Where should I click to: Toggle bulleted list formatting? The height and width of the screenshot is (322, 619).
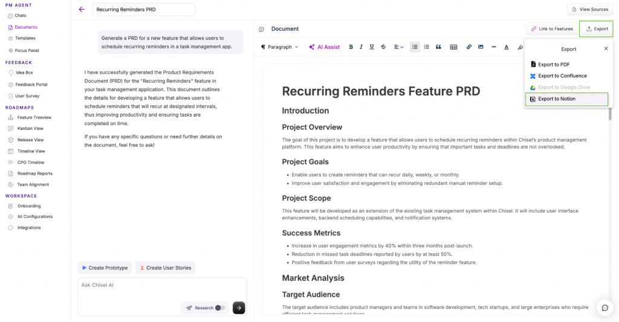[415, 47]
